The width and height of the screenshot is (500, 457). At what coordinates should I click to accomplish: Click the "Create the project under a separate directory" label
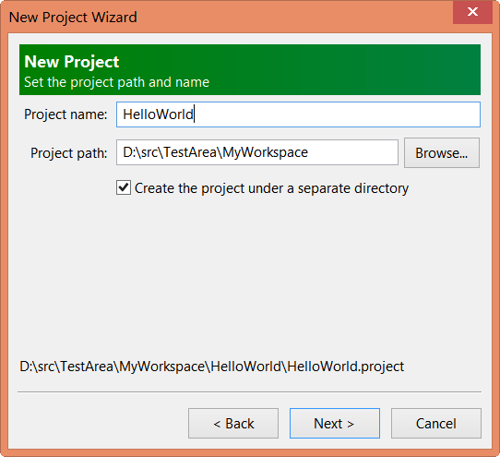click(271, 188)
